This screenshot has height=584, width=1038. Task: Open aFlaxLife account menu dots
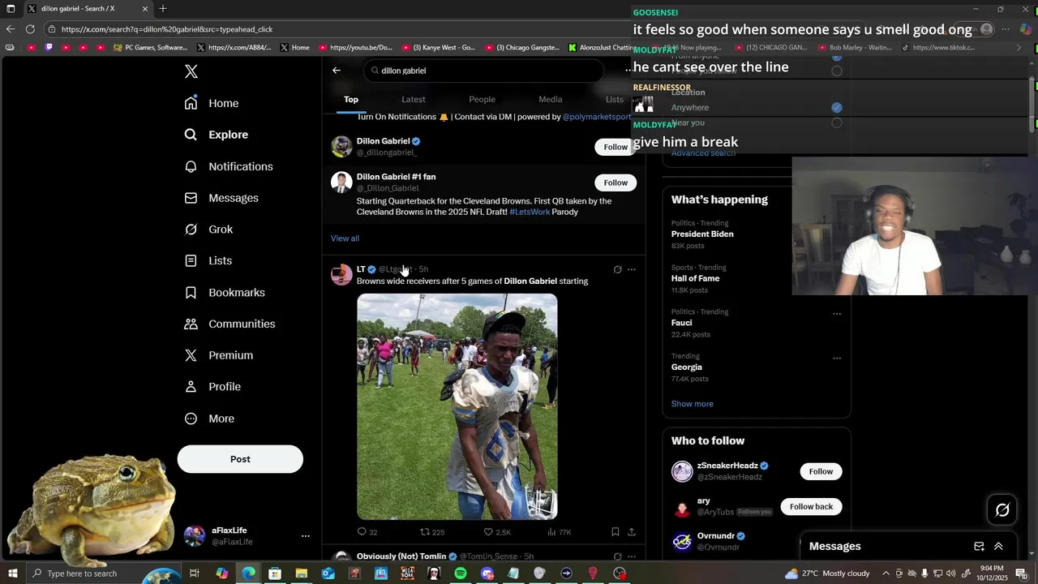(305, 536)
